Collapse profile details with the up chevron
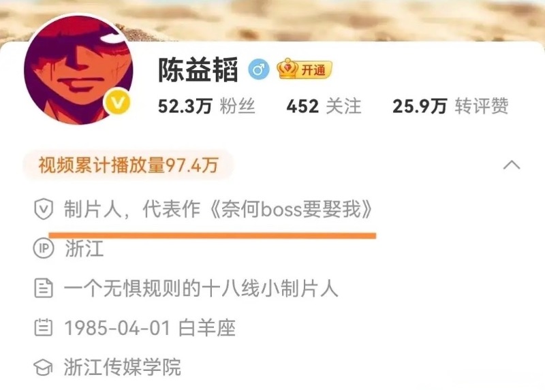545x390 pixels. click(x=512, y=165)
